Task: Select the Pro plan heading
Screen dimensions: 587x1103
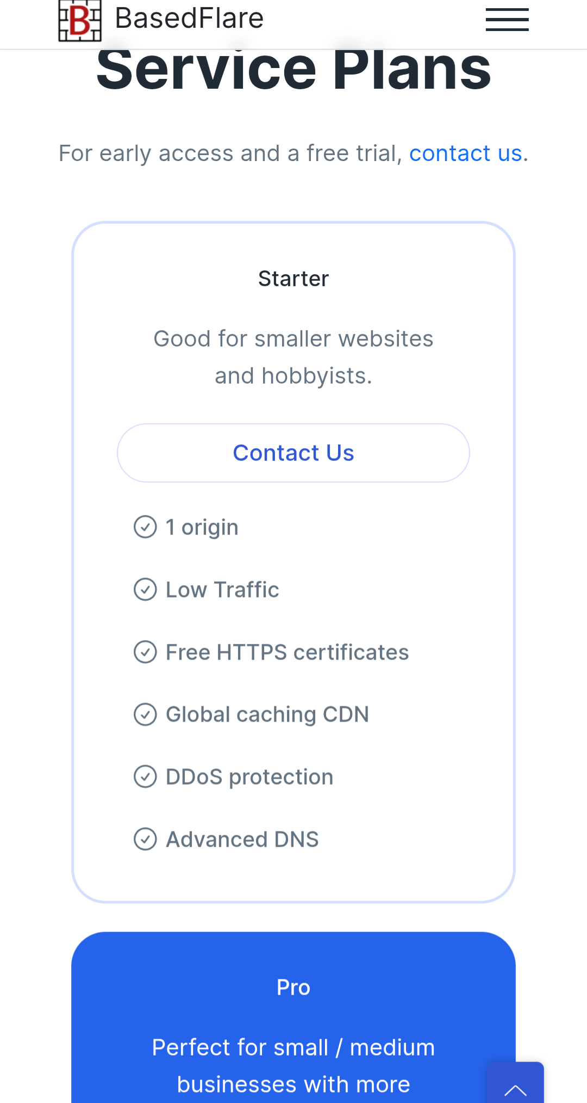Action: point(293,987)
